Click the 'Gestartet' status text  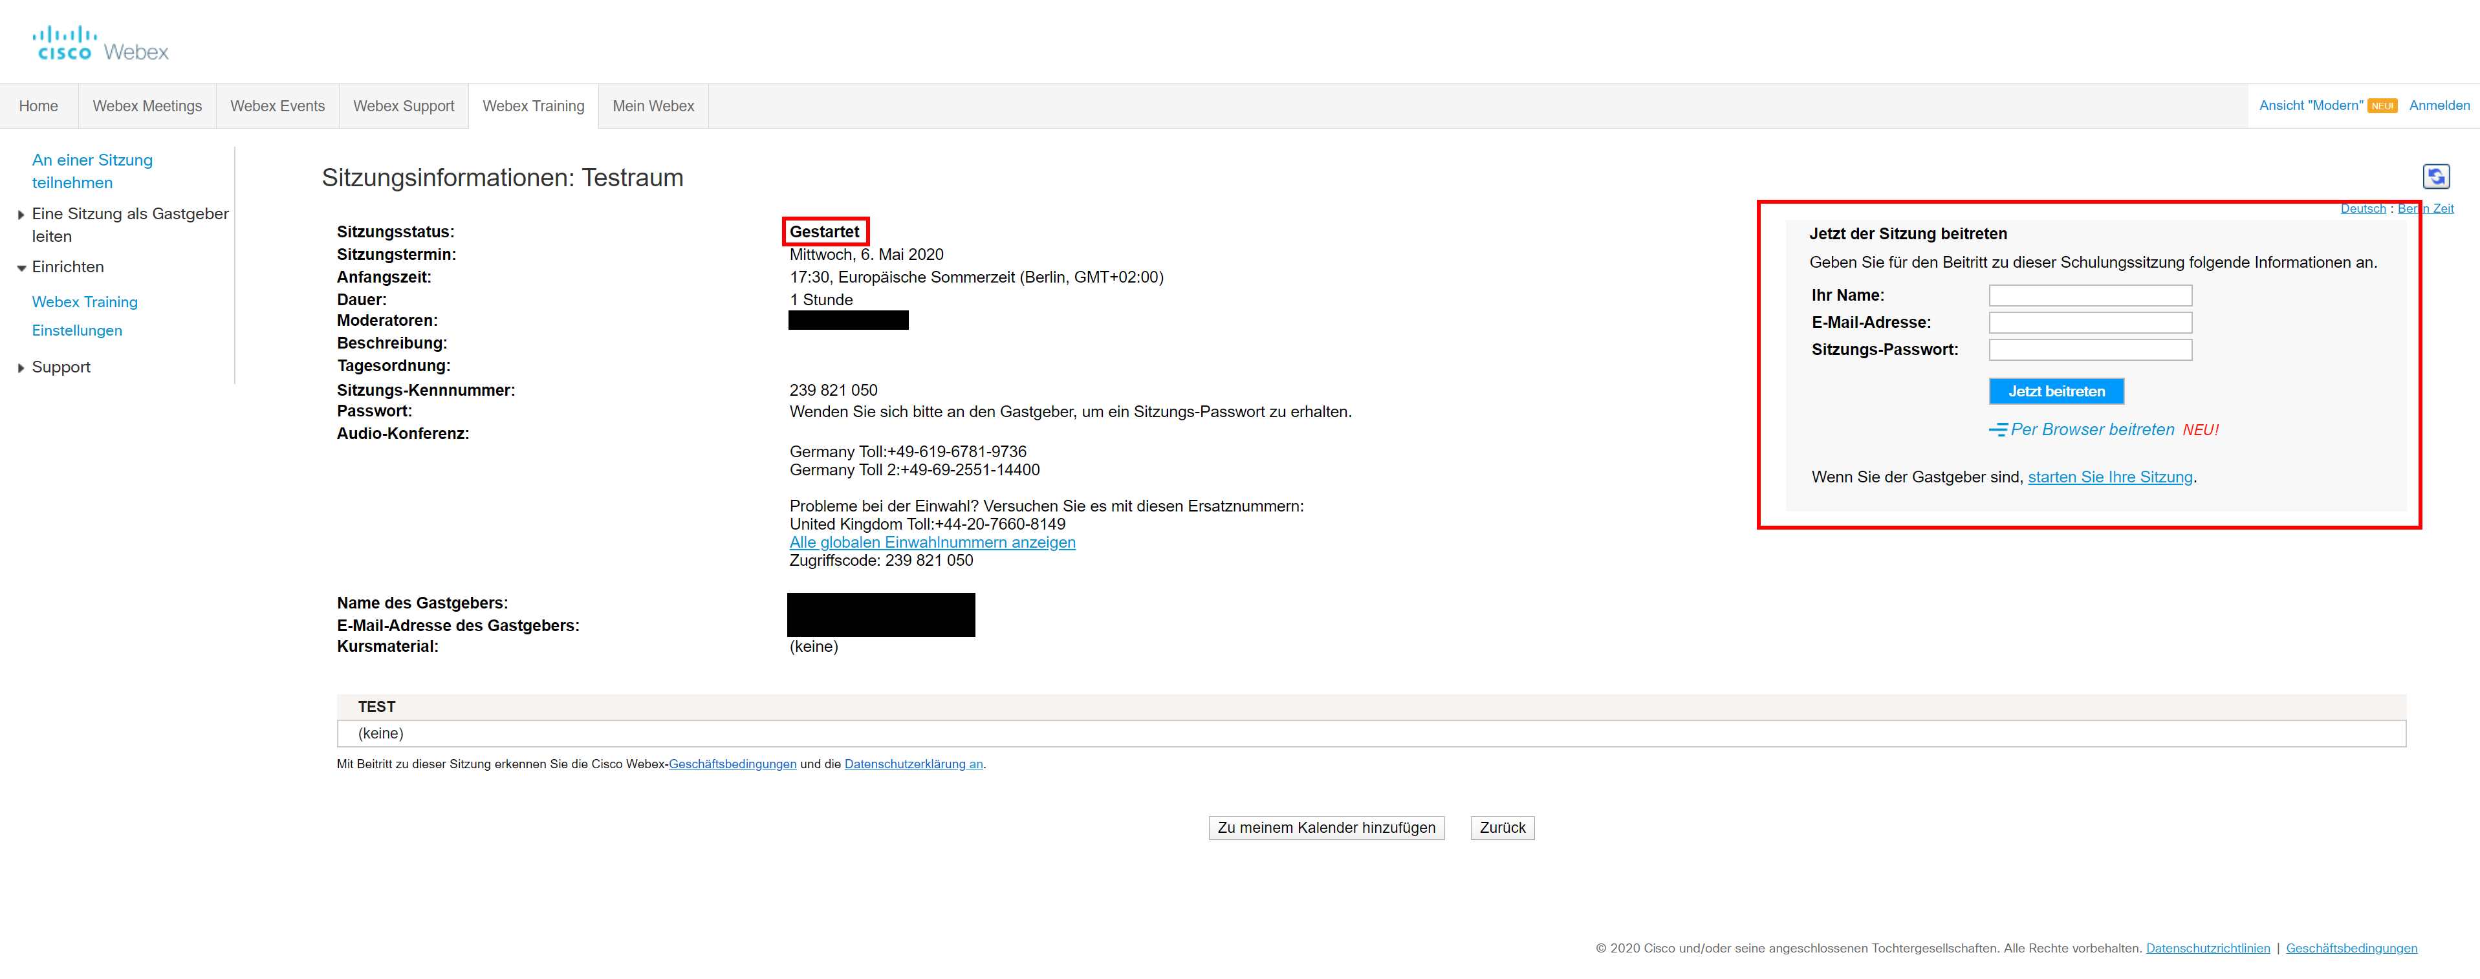[x=824, y=232]
